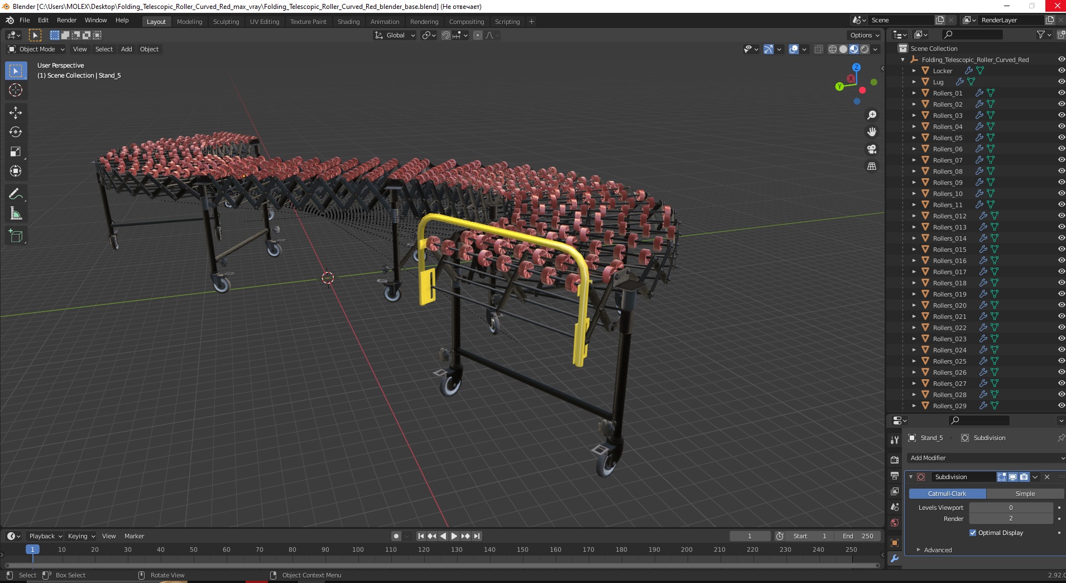Select the Catmull-Clark subdivision button
This screenshot has height=583, width=1066.
947,494
